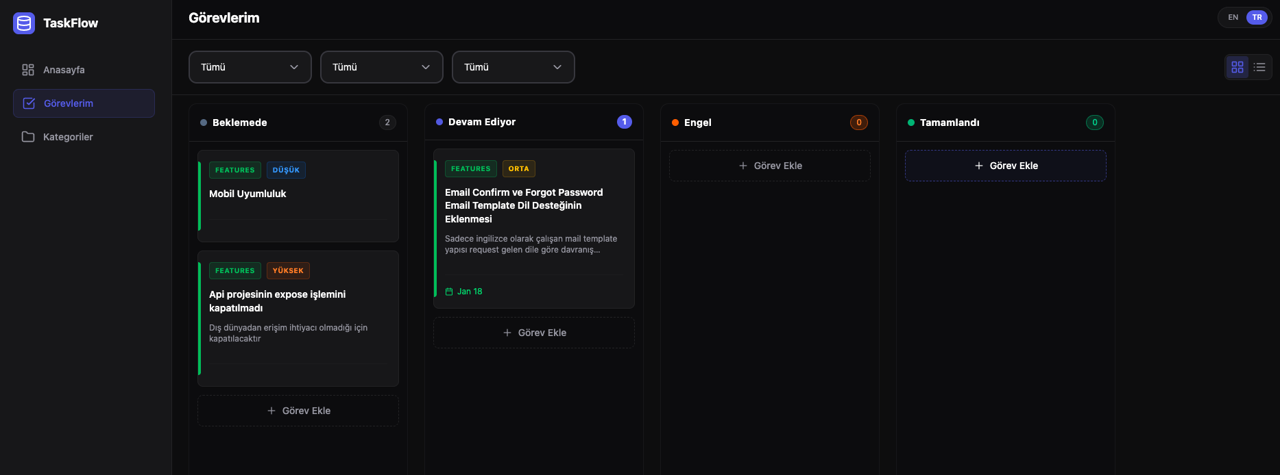Click the Beklemede column header
This screenshot has width=1280, height=475.
298,123
